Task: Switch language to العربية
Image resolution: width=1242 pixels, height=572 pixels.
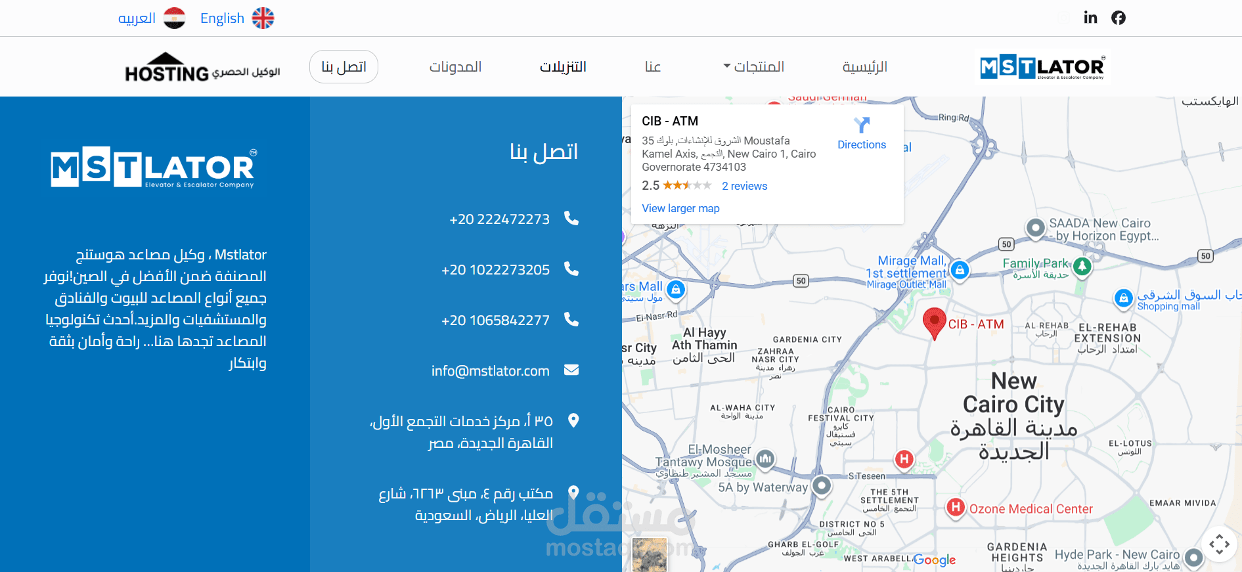Action: pos(137,18)
